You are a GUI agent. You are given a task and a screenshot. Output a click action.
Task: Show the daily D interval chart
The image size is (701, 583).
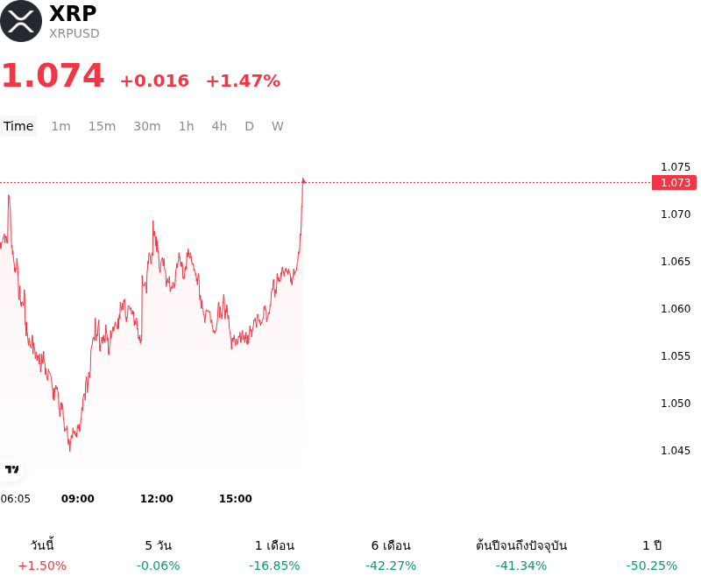click(x=249, y=126)
